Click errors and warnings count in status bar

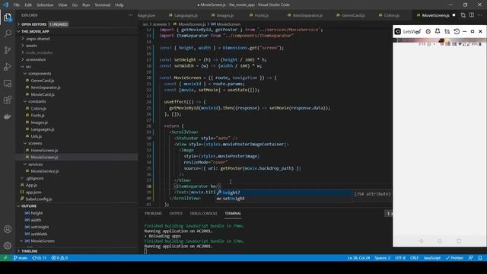pos(59,258)
